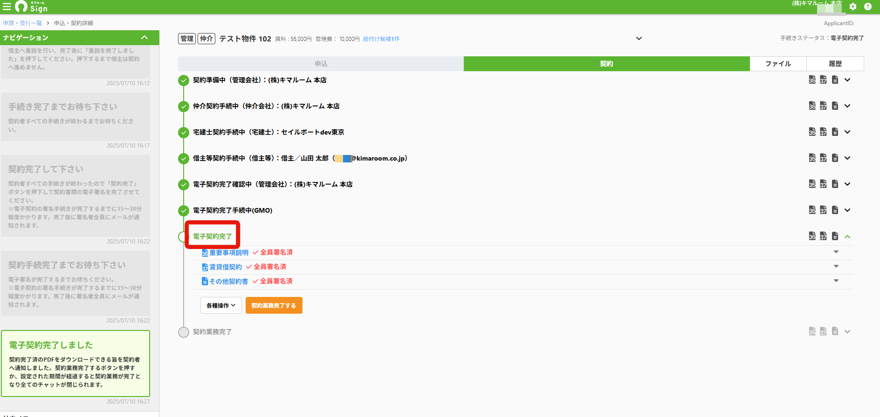Open the settings gear in header
Viewport: 880px width, 417px height.
853,7
